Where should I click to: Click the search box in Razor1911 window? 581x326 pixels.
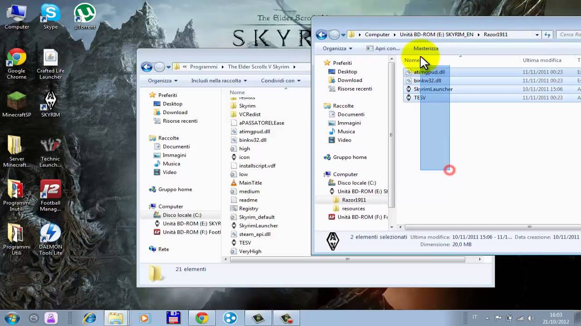tap(569, 34)
